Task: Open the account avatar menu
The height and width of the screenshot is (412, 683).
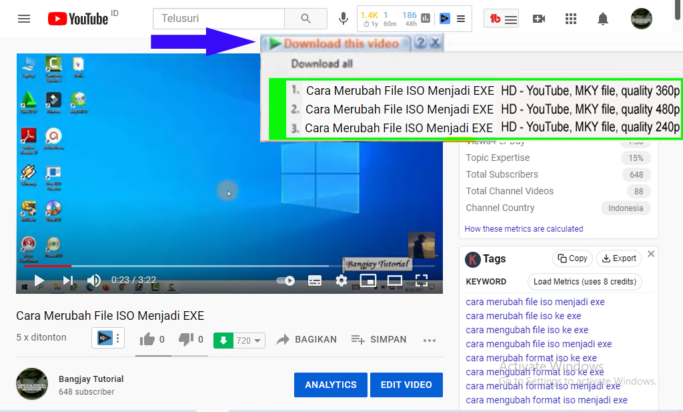Action: 641,19
